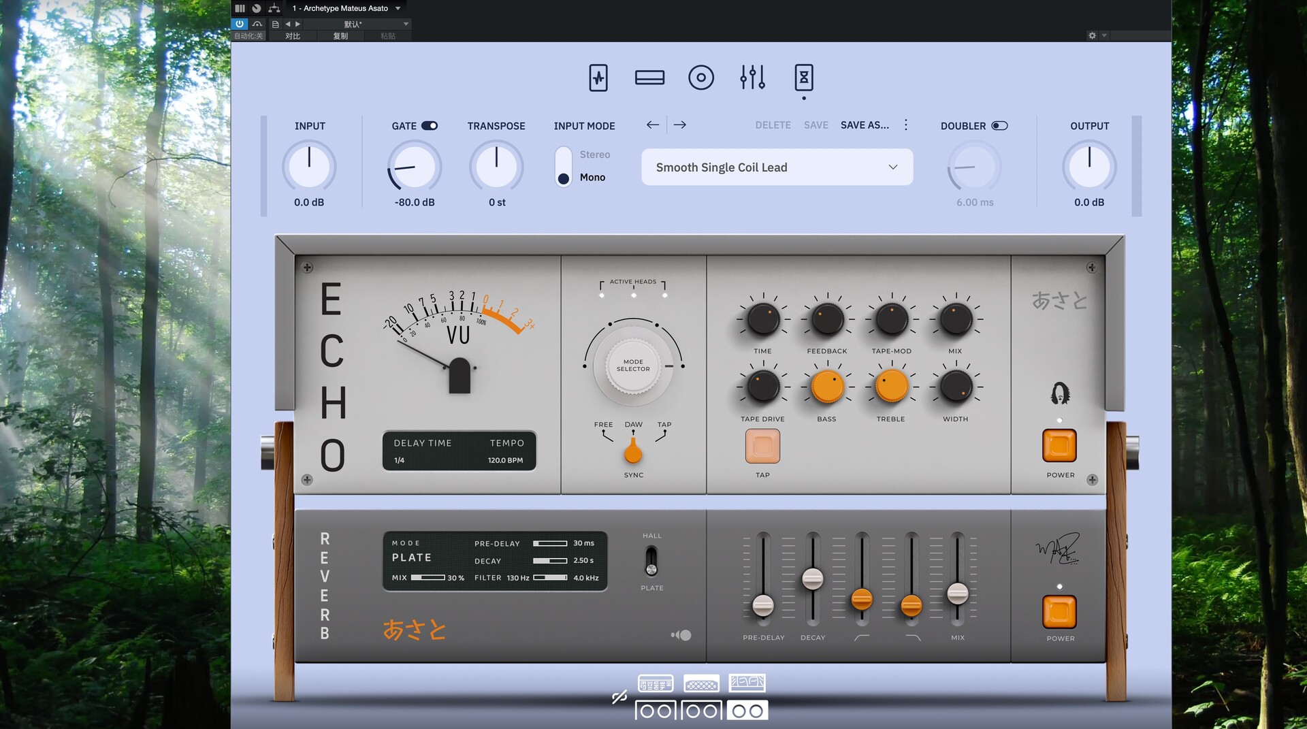Expand the plugin instance name dropdown
Image resolution: width=1307 pixels, height=729 pixels.
pyautogui.click(x=398, y=8)
